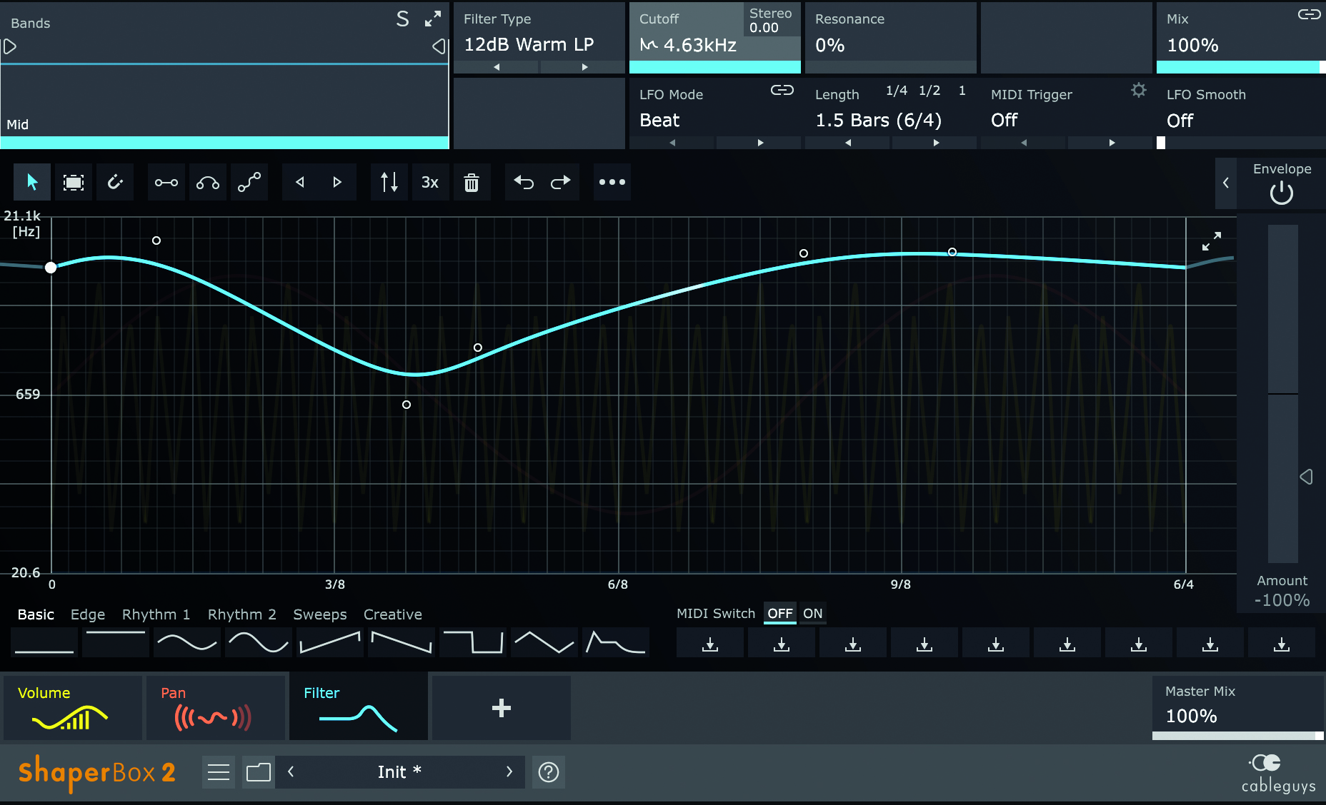Select the Volume shaper module
The height and width of the screenshot is (805, 1326).
pos(73,708)
